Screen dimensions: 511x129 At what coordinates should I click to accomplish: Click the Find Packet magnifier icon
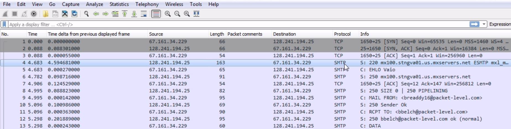click(x=86, y=14)
